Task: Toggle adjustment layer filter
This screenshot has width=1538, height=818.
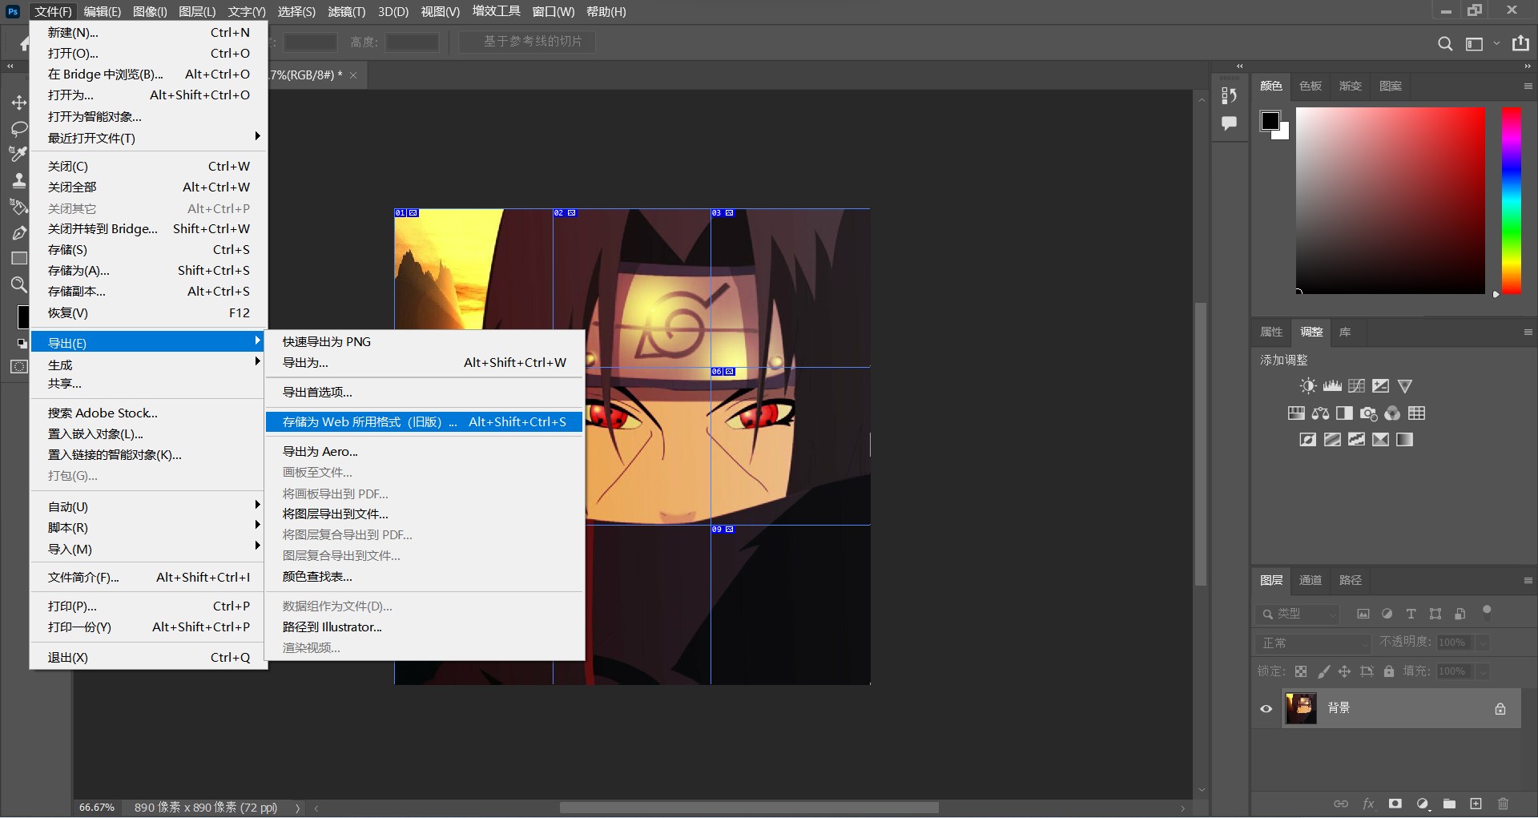Action: (x=1387, y=615)
